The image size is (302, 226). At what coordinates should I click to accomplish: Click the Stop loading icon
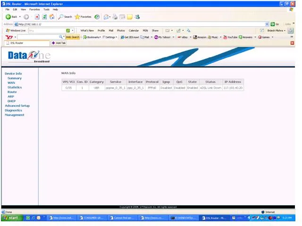pyautogui.click(x=37, y=16)
